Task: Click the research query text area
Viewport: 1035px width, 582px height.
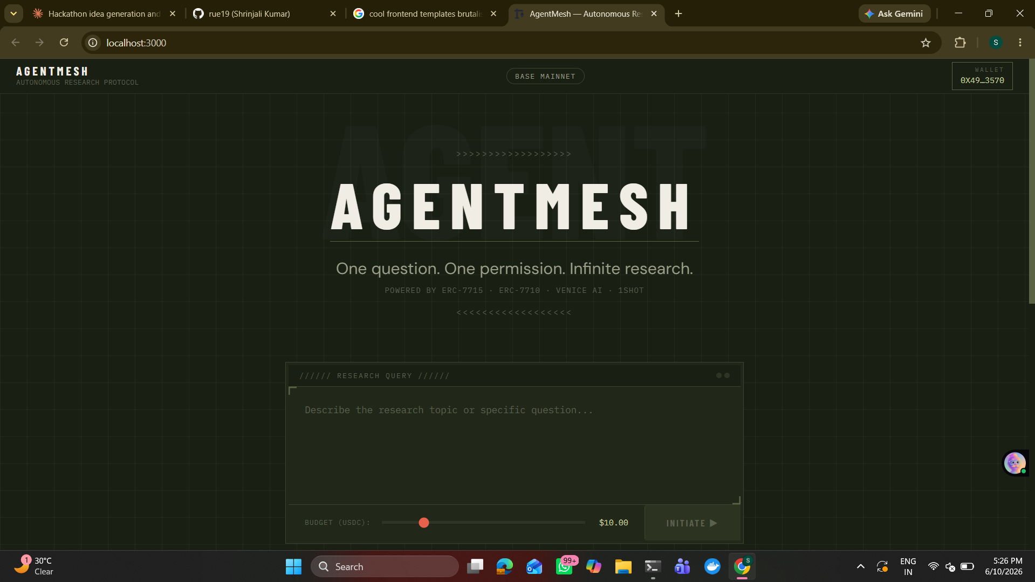Action: click(514, 446)
